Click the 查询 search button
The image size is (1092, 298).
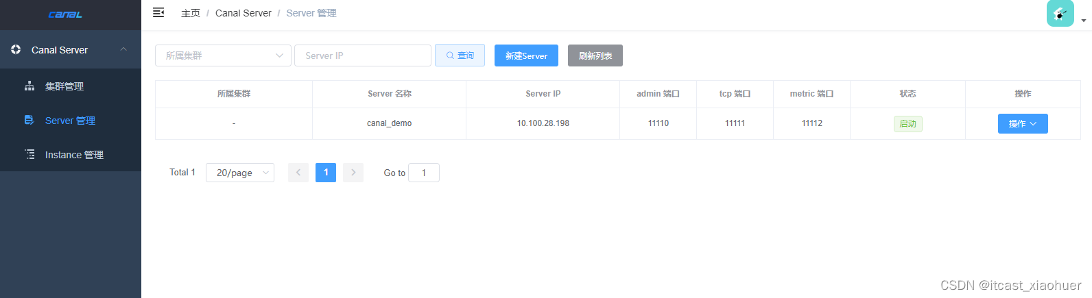click(460, 55)
